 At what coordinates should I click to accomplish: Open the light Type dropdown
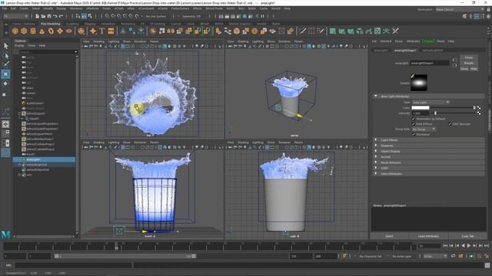430,102
